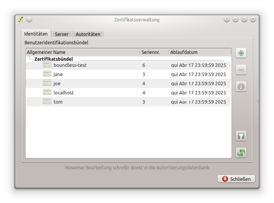Select the Identitäten tab
The image size is (274, 203).
pyautogui.click(x=36, y=34)
